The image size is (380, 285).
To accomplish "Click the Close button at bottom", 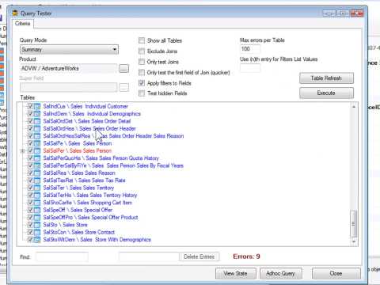I will 336,273.
